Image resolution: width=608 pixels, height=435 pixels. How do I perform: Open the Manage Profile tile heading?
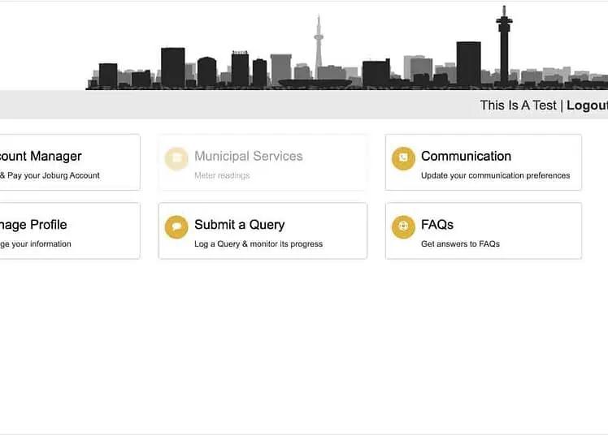(34, 225)
